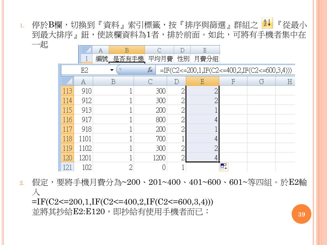Click the fx insert function icon
This screenshot has width=327, height=245.
tap(150, 70)
